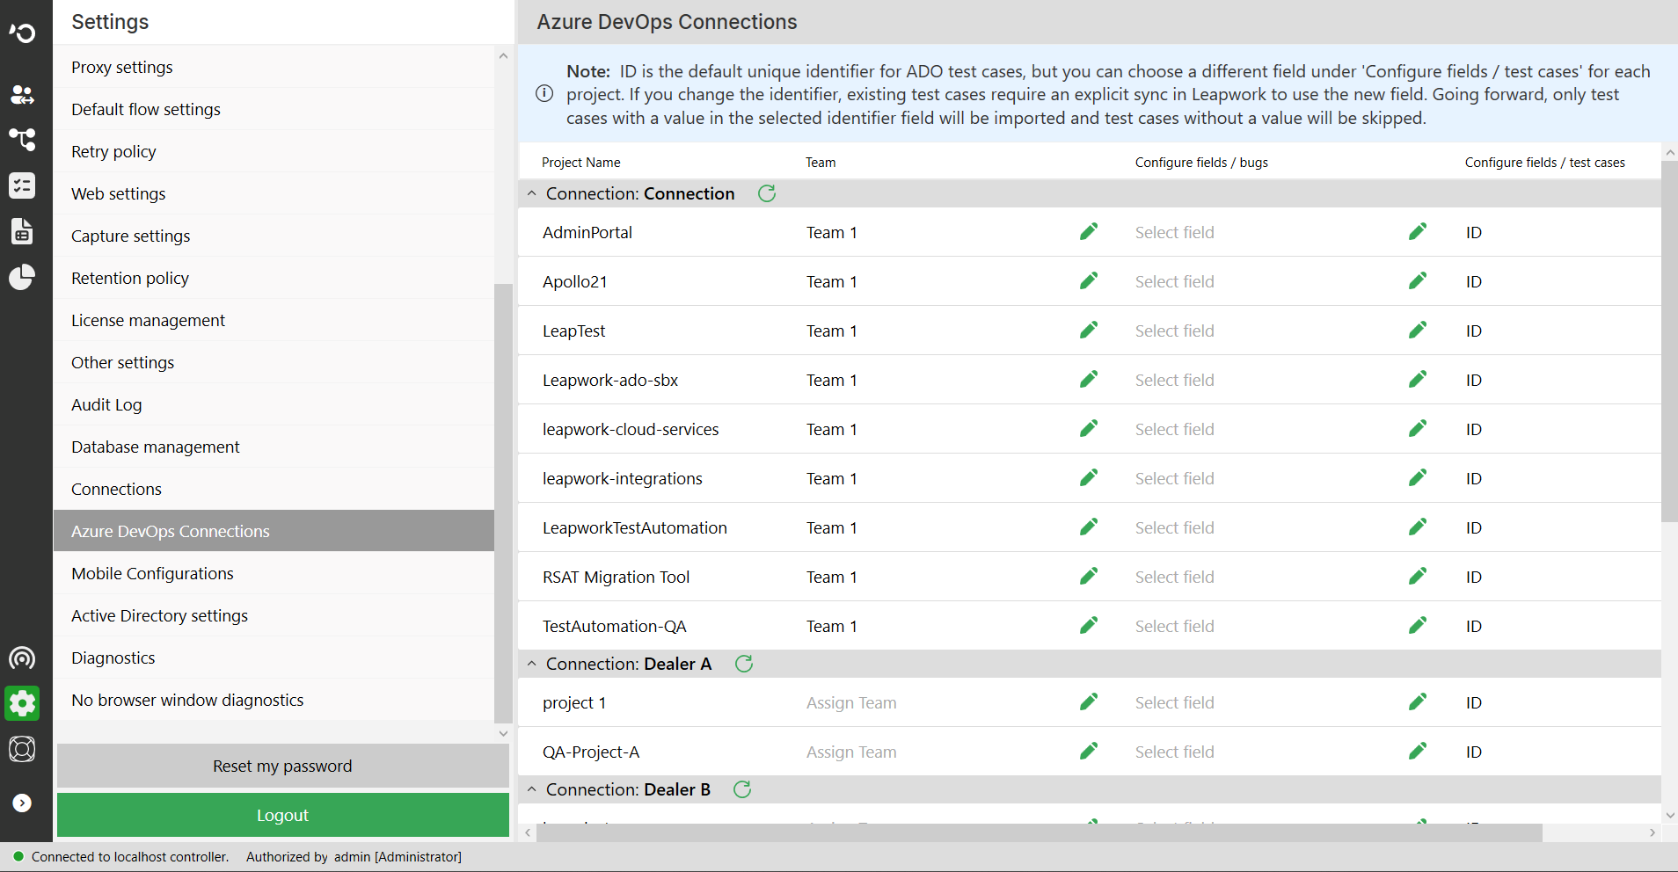Screen dimensions: 1678x872
Task: Open Proxy settings
Action: (x=274, y=67)
